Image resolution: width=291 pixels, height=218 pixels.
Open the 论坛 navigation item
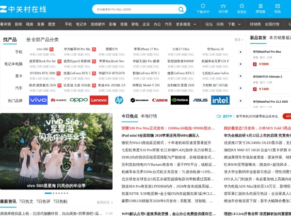tap(209, 24)
